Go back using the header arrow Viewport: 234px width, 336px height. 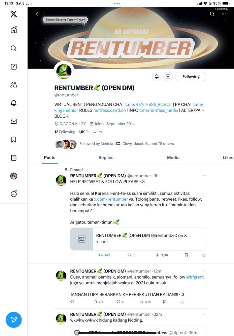pyautogui.click(x=38, y=14)
